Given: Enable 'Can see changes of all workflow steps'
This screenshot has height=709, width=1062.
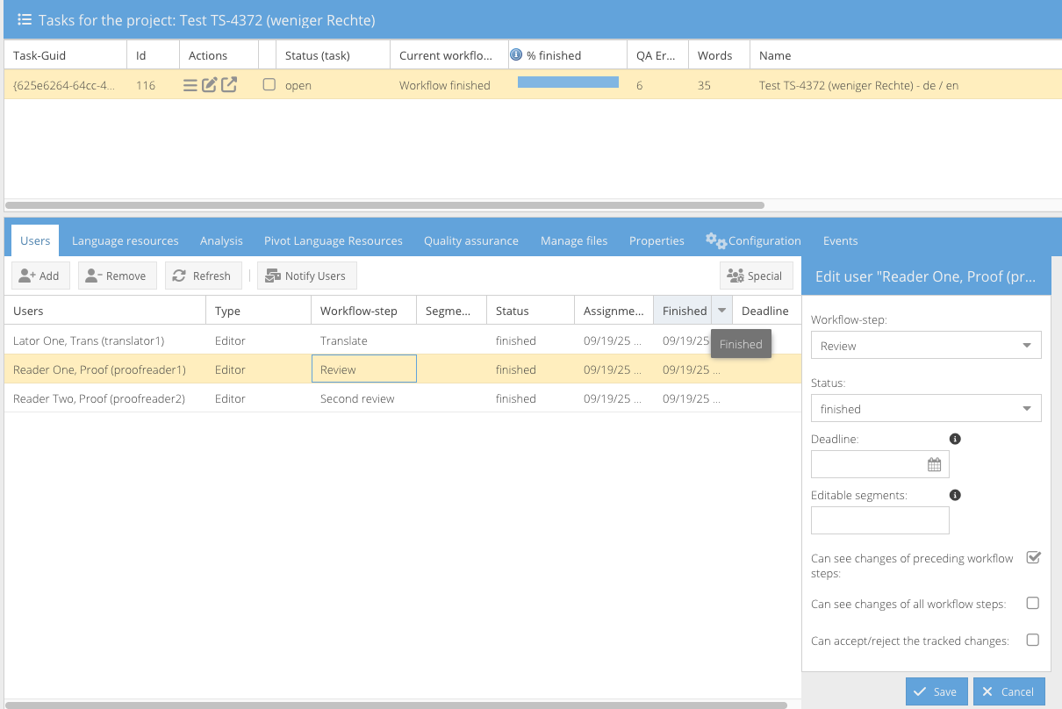Looking at the screenshot, I should [1033, 604].
